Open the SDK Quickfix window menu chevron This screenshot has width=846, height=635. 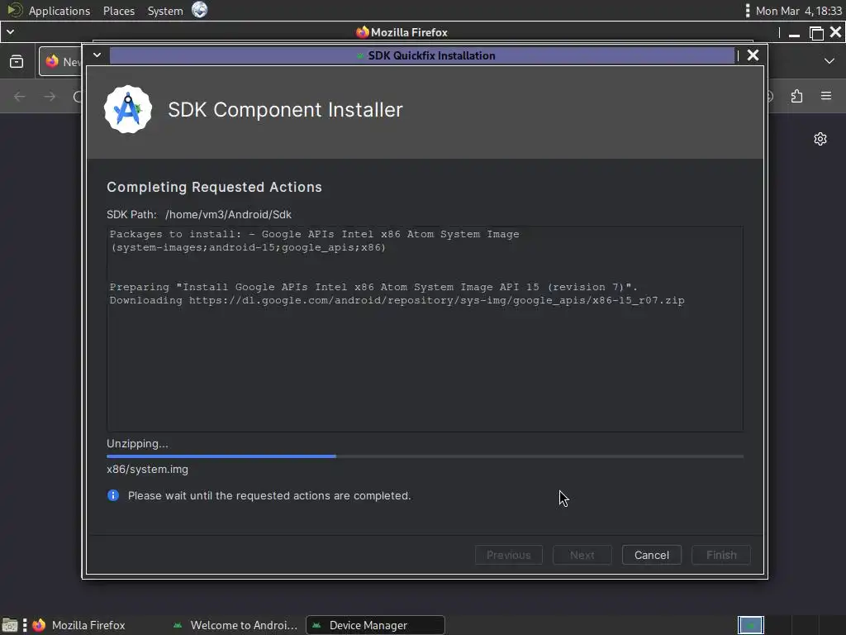97,55
